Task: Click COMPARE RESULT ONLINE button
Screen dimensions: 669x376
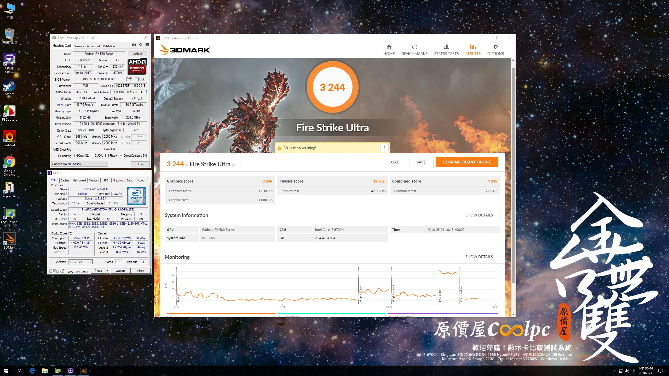Action: [467, 162]
